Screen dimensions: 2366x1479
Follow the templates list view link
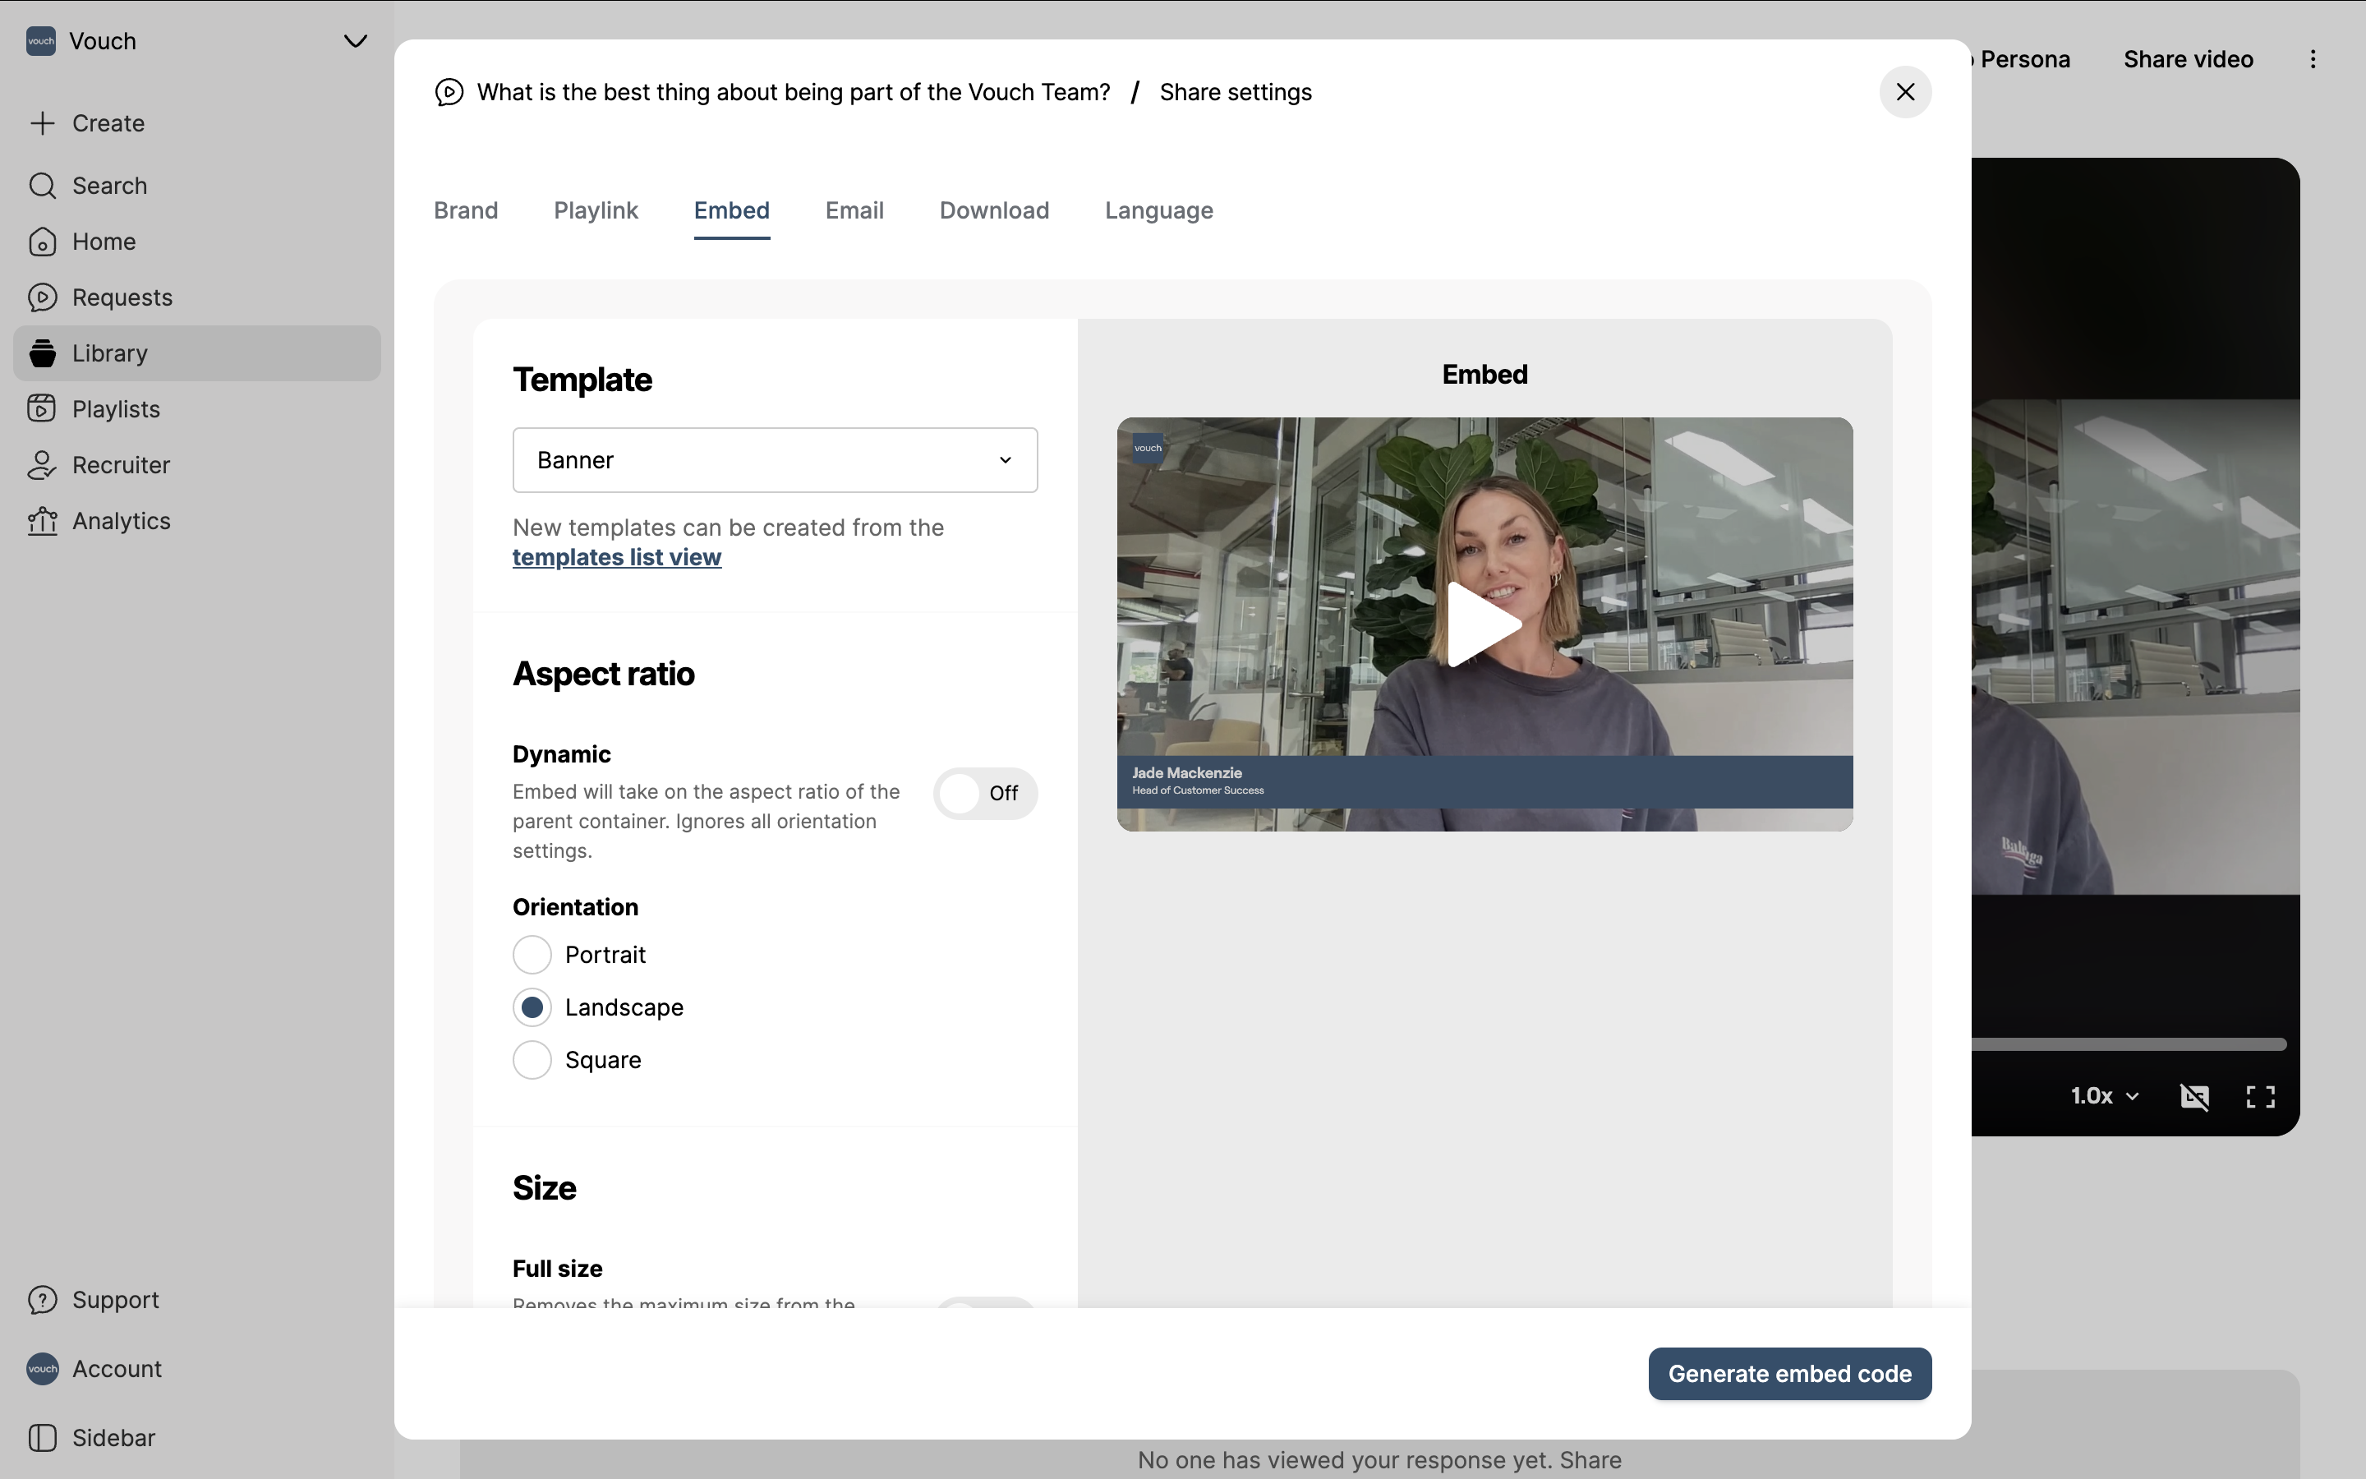point(617,558)
